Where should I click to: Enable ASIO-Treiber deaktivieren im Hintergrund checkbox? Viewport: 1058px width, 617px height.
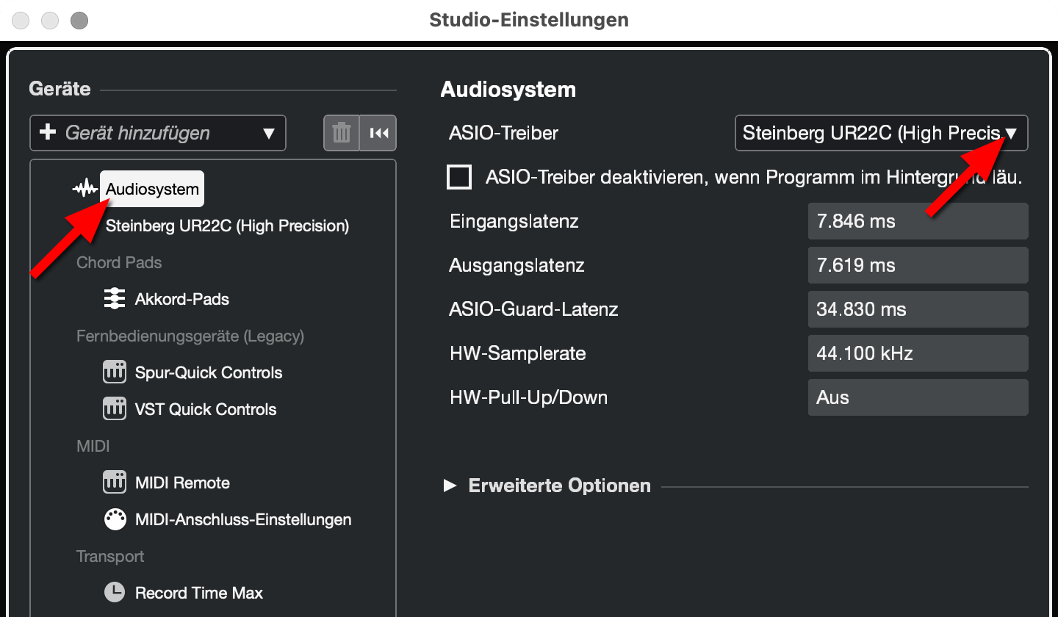459,177
